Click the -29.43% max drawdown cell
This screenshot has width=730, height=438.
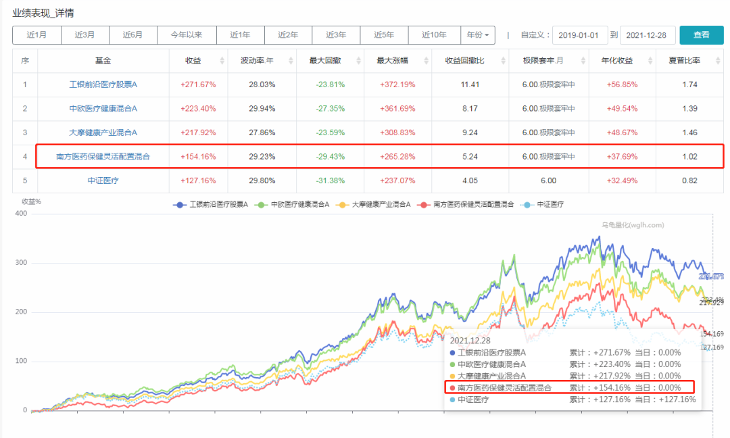(x=331, y=156)
